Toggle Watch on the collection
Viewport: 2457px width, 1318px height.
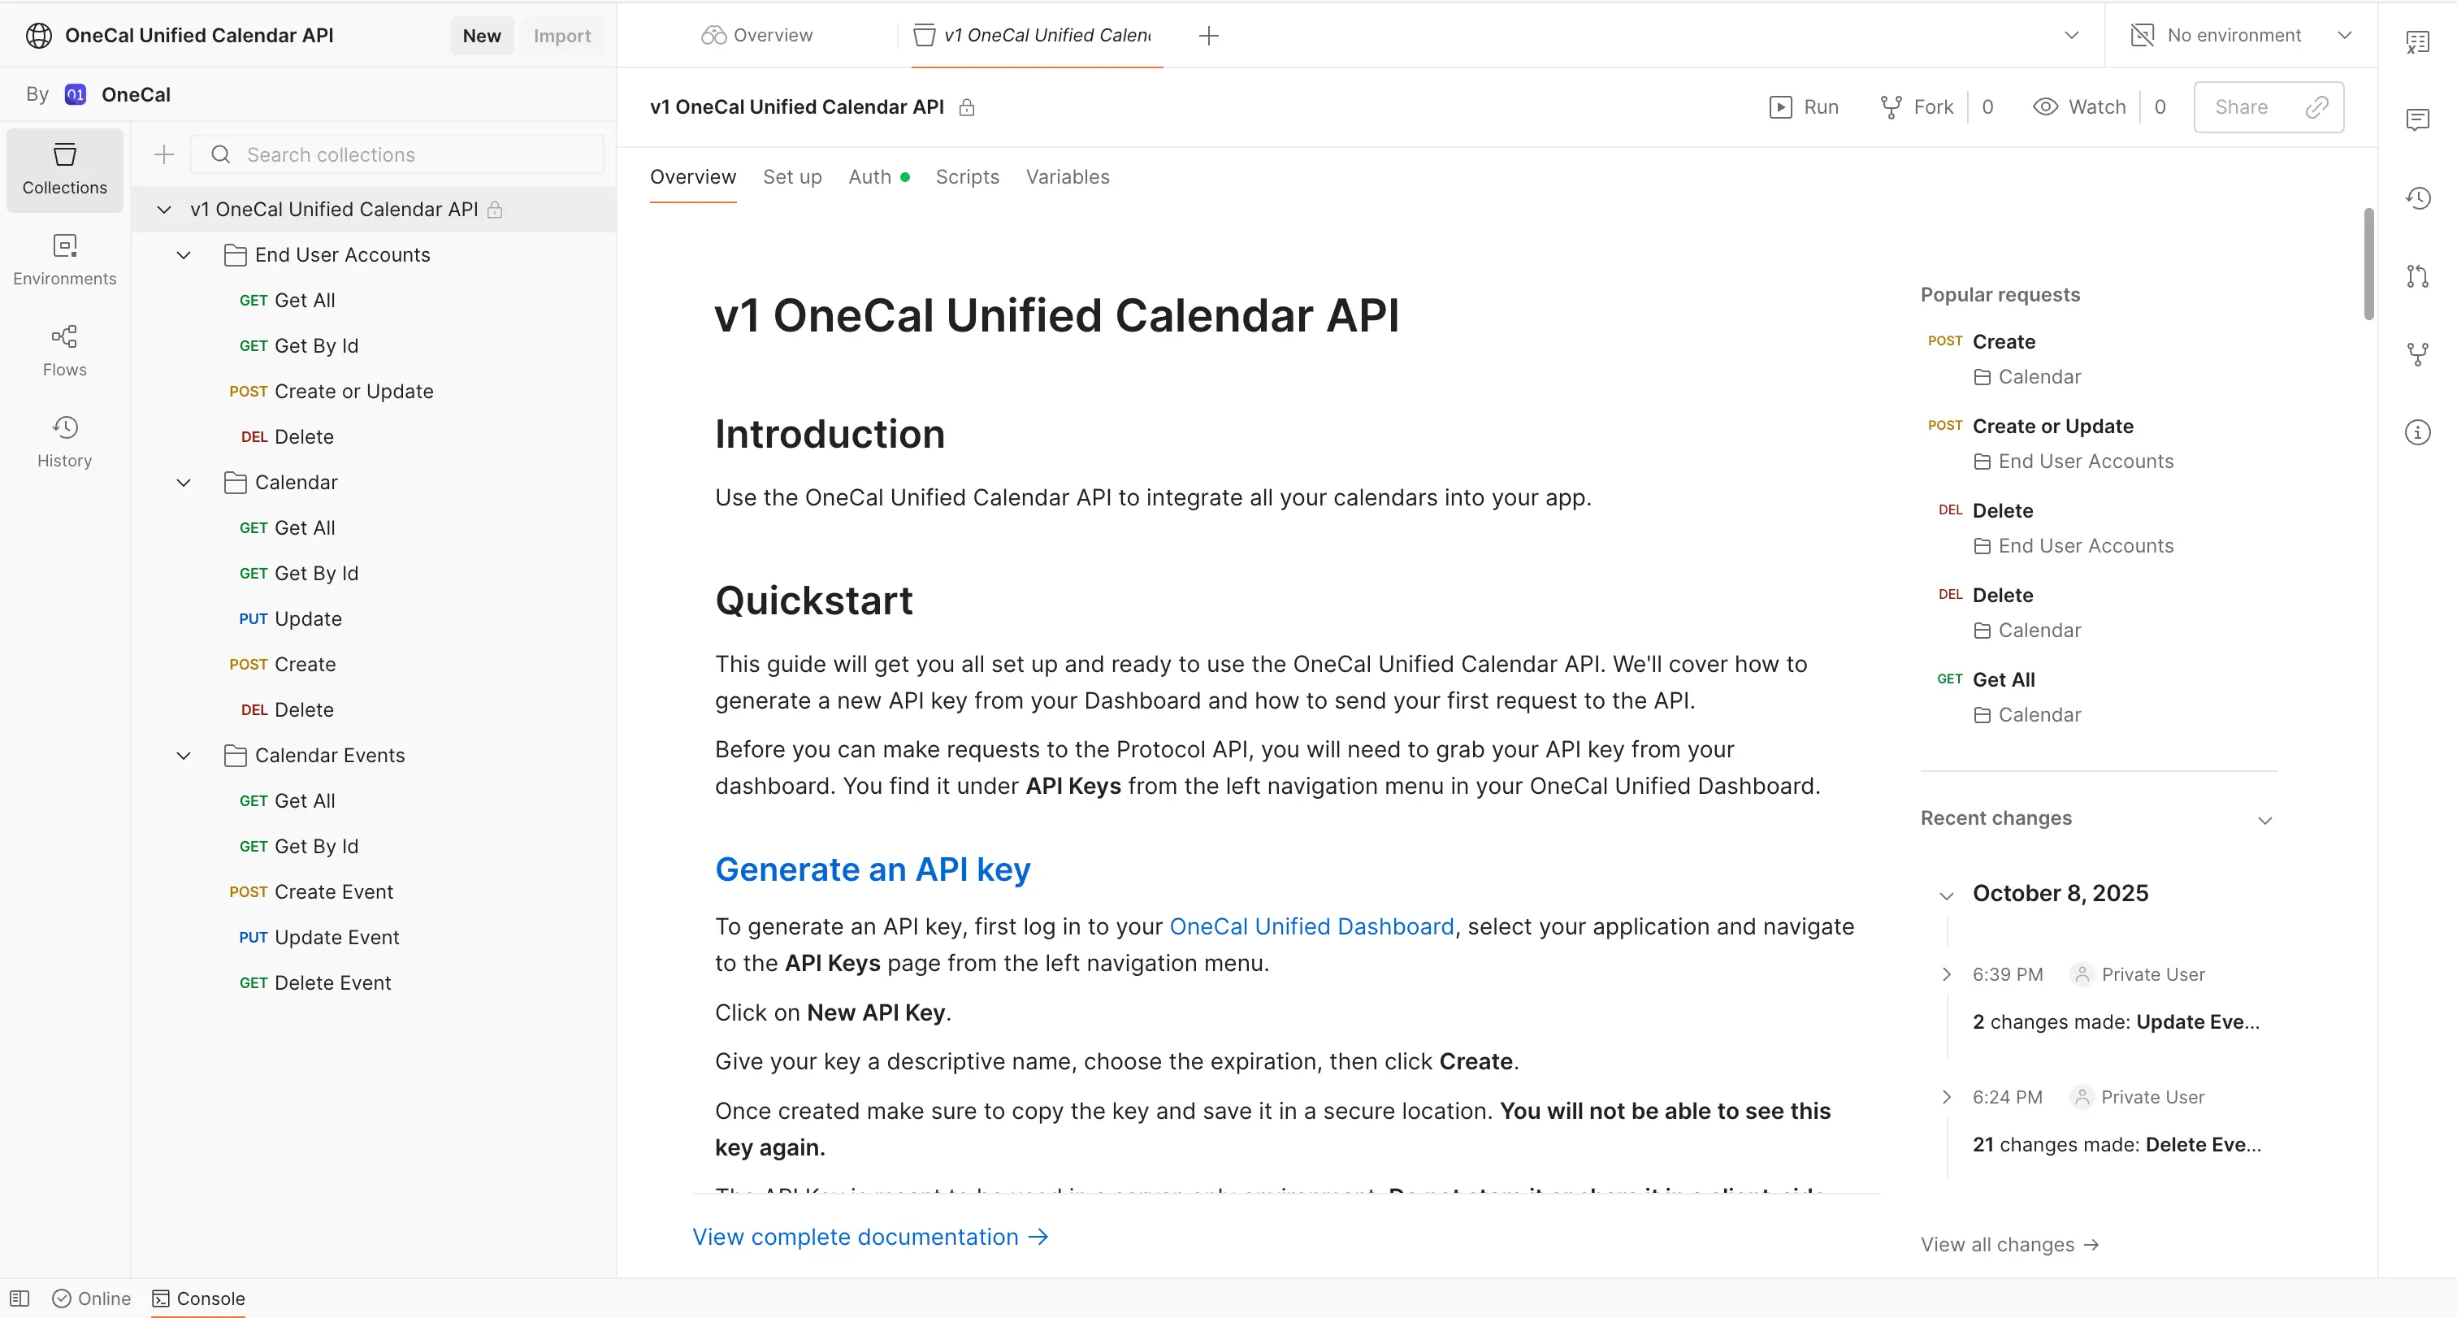(2079, 106)
